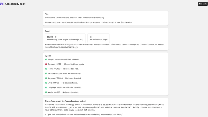Click the red dot beside Contrast
Viewport: 208px width, 117px height.
click(46, 64)
